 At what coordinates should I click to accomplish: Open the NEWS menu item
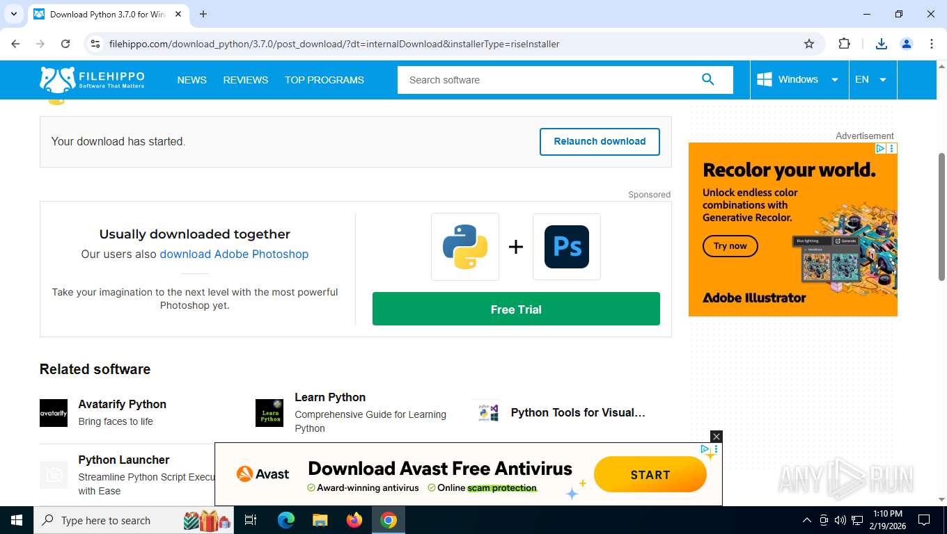tap(191, 80)
